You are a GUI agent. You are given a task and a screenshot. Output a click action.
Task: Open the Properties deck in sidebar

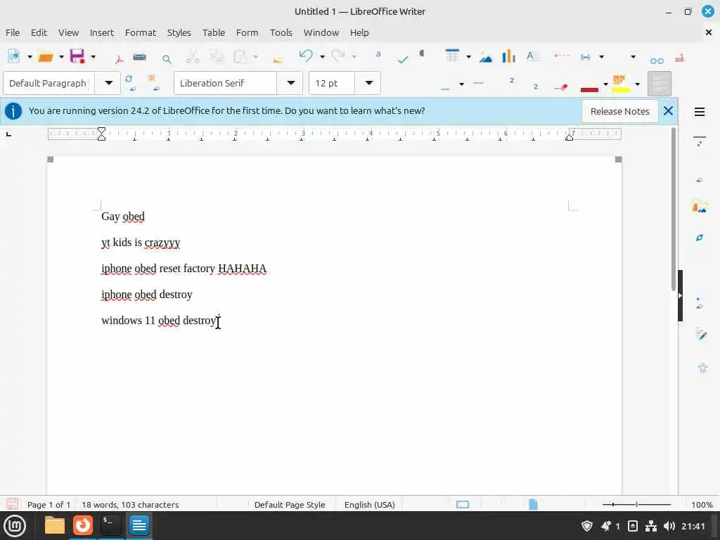700,142
